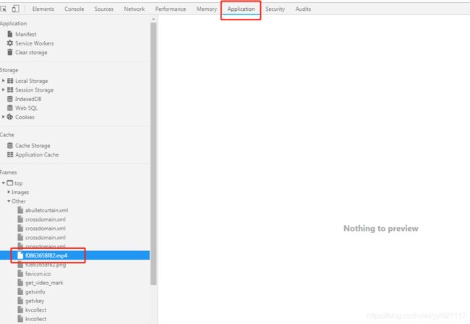Collapse the top frame node
The width and height of the screenshot is (470, 324).
(x=4, y=183)
